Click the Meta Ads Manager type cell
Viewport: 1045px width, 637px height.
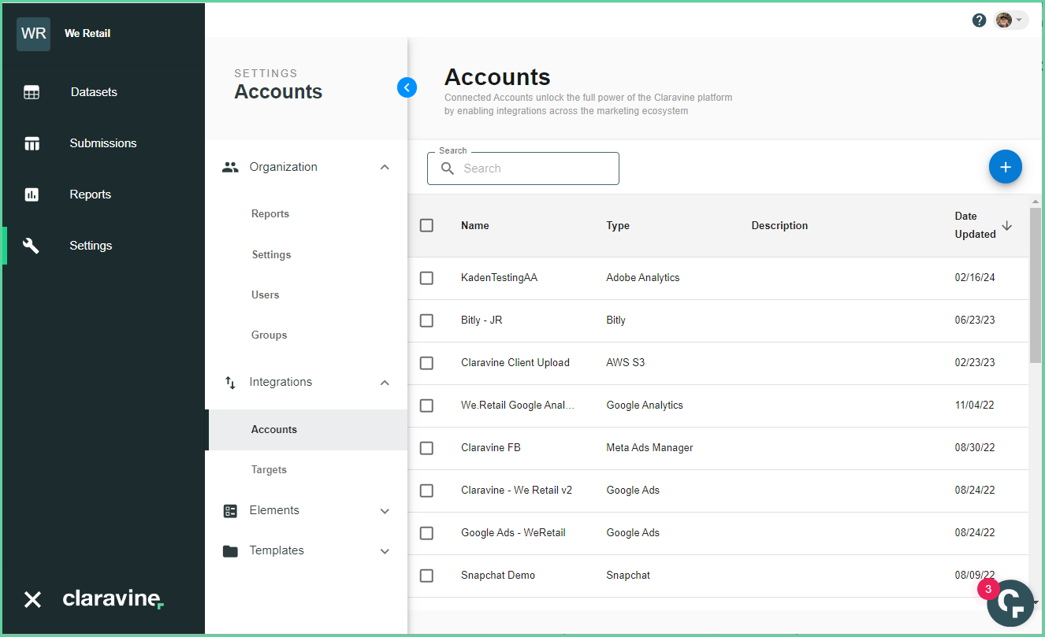pos(649,448)
